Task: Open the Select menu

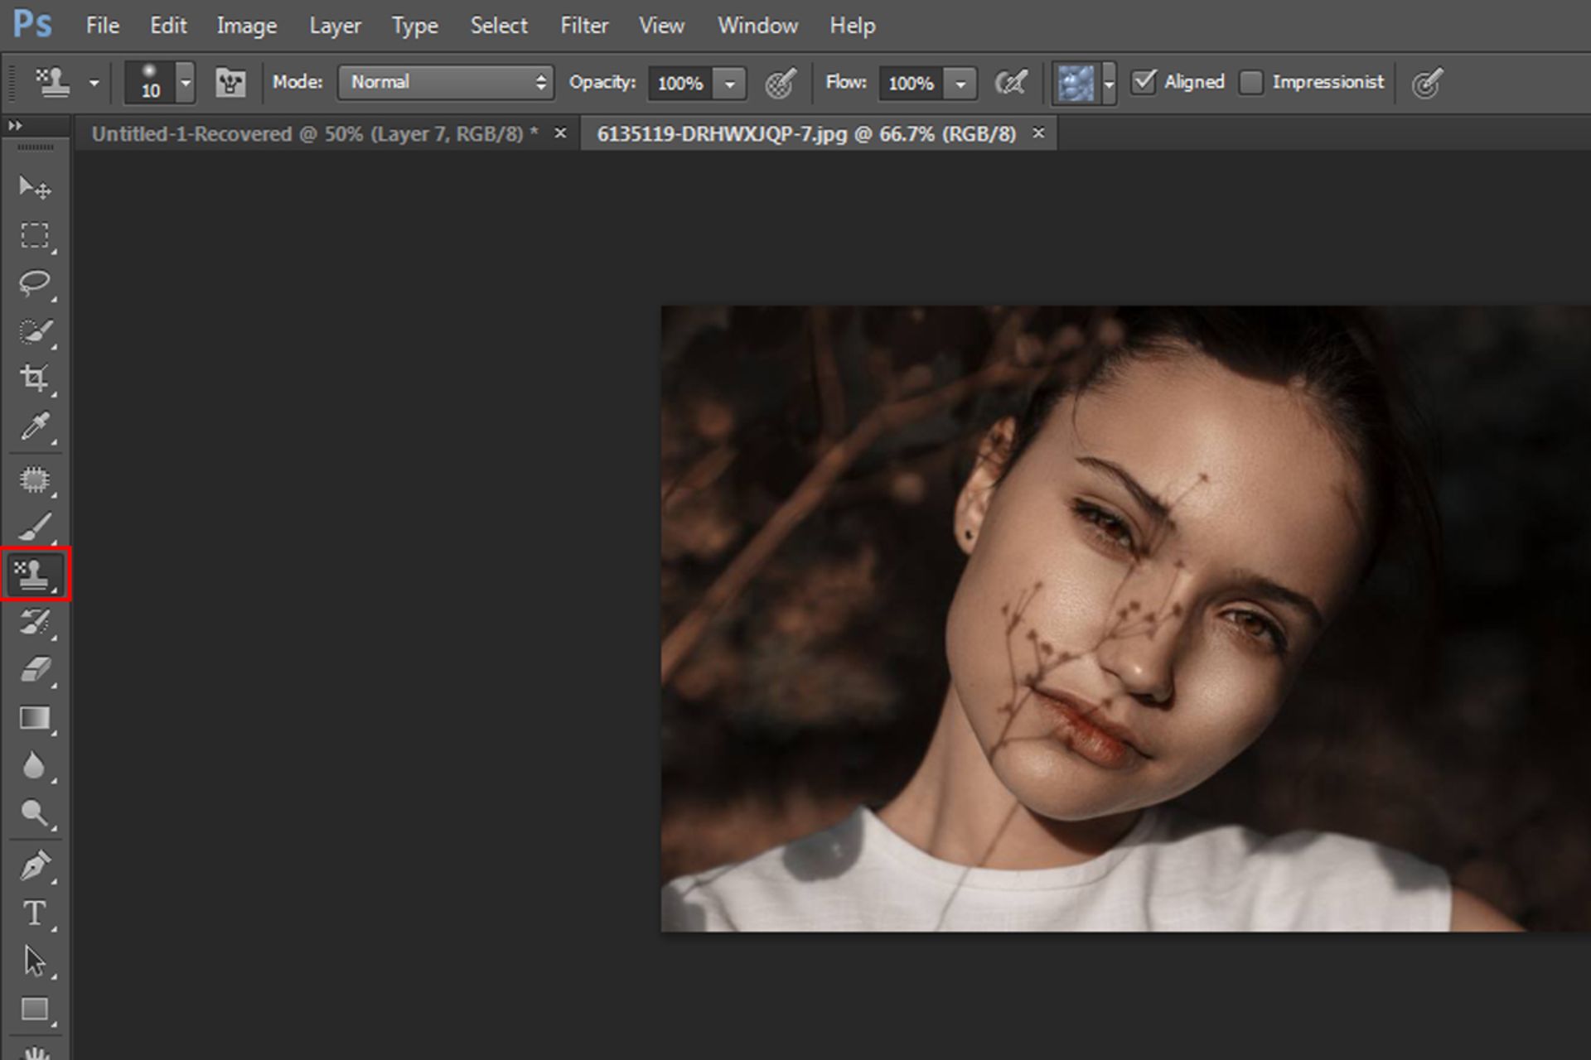Action: click(x=499, y=26)
